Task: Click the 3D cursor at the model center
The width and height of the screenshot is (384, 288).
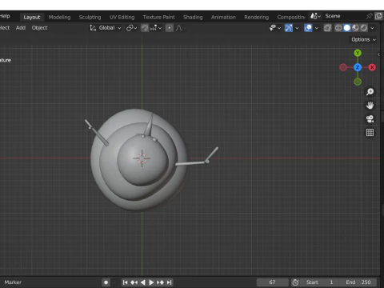Action: pyautogui.click(x=142, y=158)
